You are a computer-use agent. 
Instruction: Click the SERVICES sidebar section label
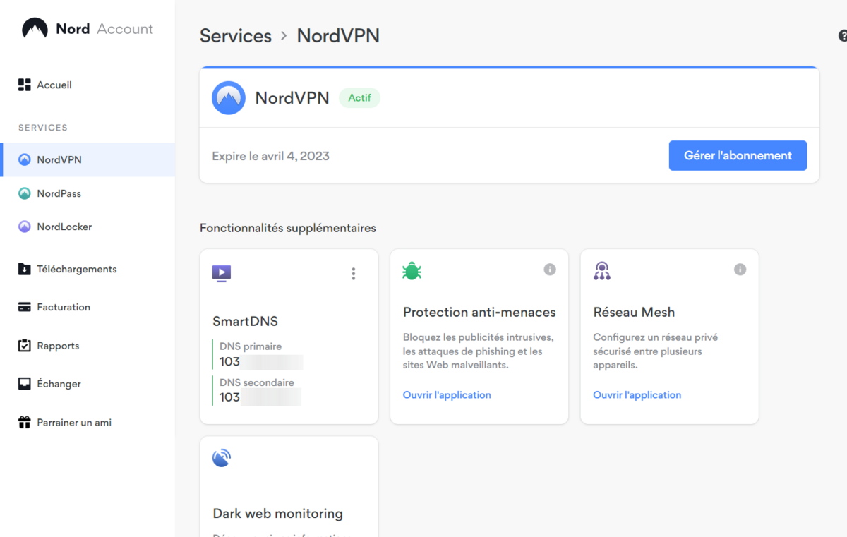point(43,128)
